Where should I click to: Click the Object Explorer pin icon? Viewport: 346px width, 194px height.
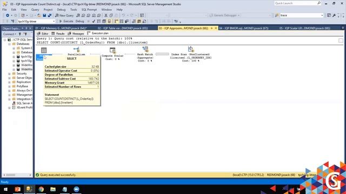[x=26, y=29]
